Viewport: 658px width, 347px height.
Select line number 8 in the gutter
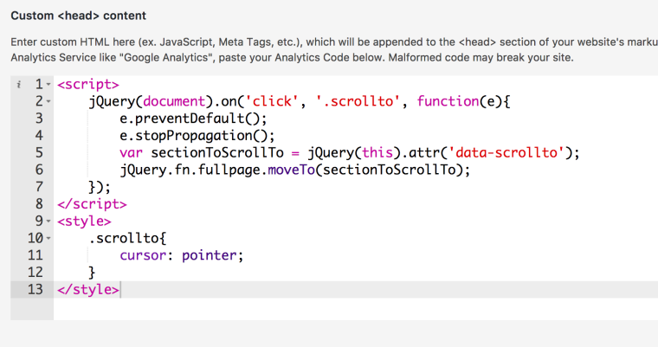click(x=37, y=204)
